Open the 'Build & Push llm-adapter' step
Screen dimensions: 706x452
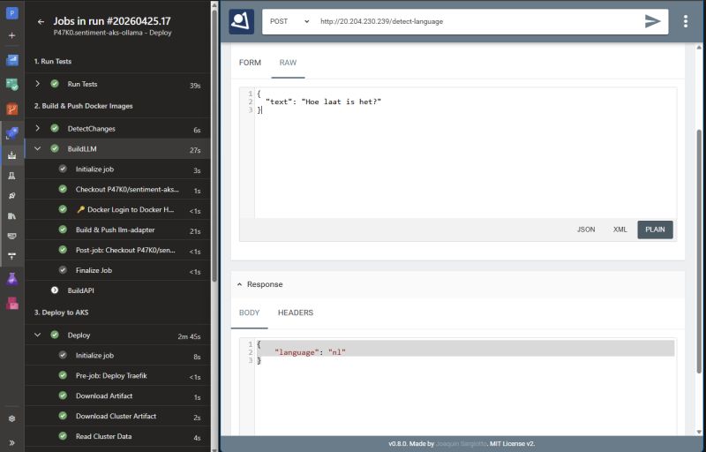coord(117,230)
